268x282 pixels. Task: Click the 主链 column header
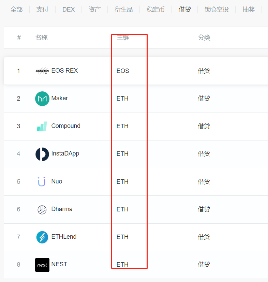coord(123,38)
